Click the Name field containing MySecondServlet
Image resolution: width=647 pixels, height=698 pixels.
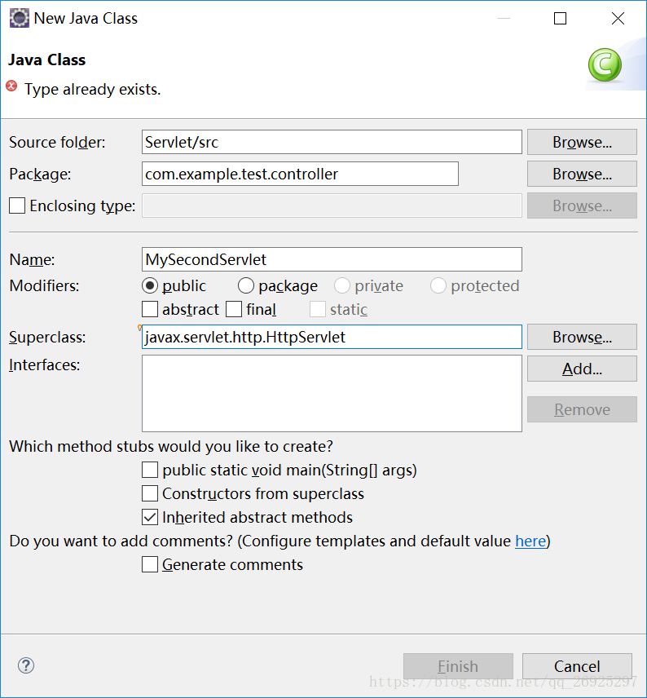[x=332, y=259]
